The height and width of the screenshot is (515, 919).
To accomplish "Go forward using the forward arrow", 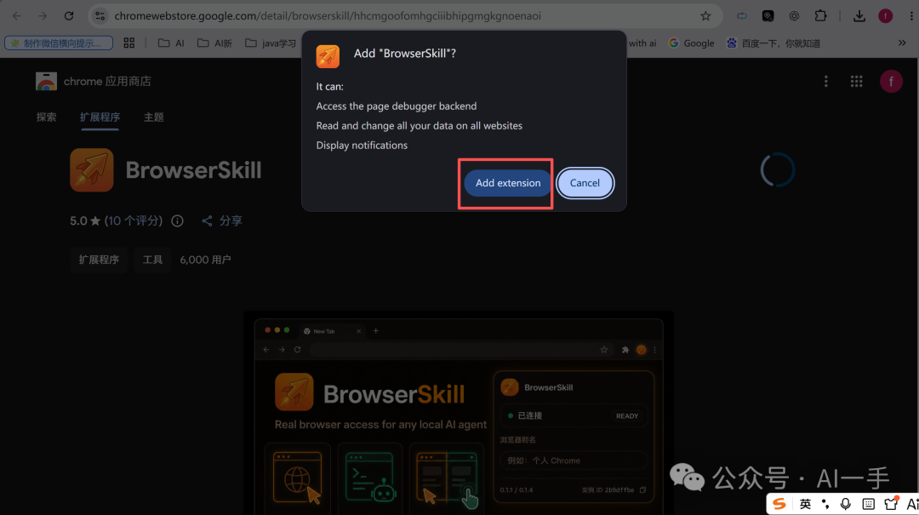I will 43,16.
